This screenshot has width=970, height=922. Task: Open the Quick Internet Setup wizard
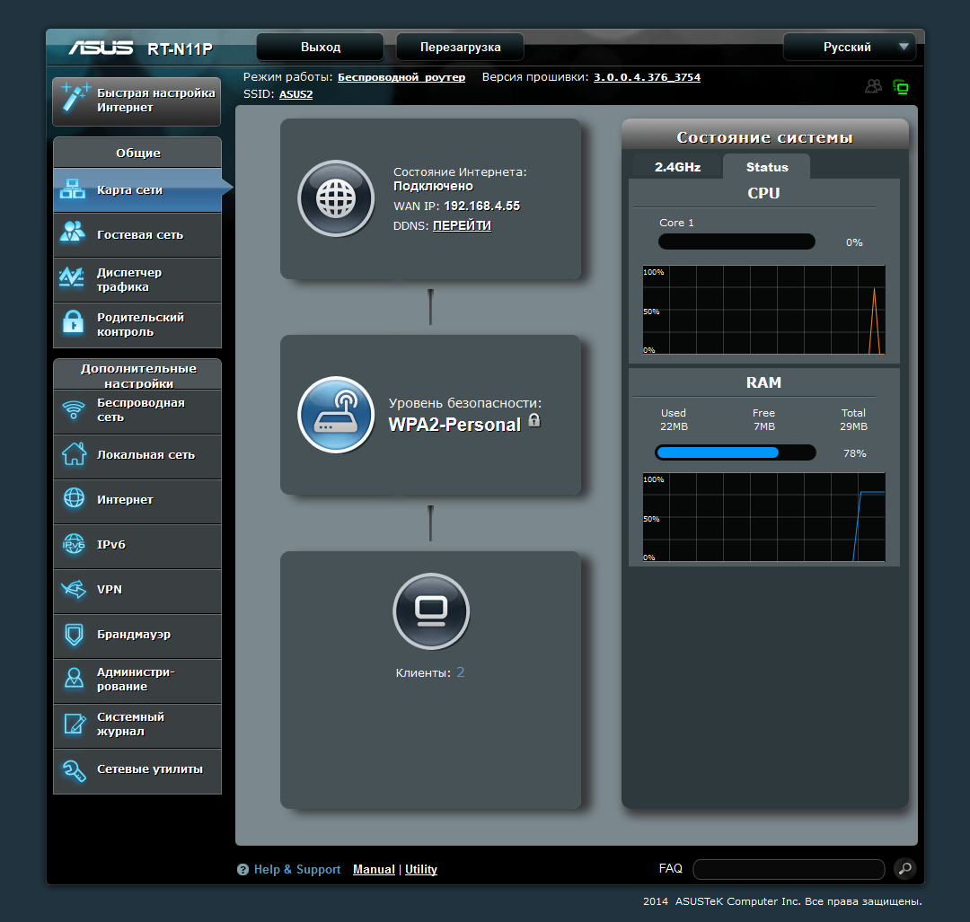click(137, 101)
